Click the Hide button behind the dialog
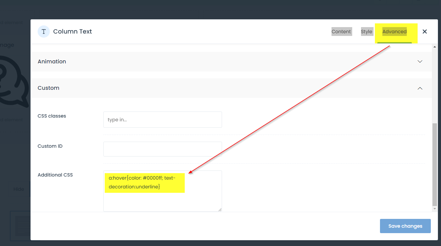This screenshot has width=441, height=246. 19,189
